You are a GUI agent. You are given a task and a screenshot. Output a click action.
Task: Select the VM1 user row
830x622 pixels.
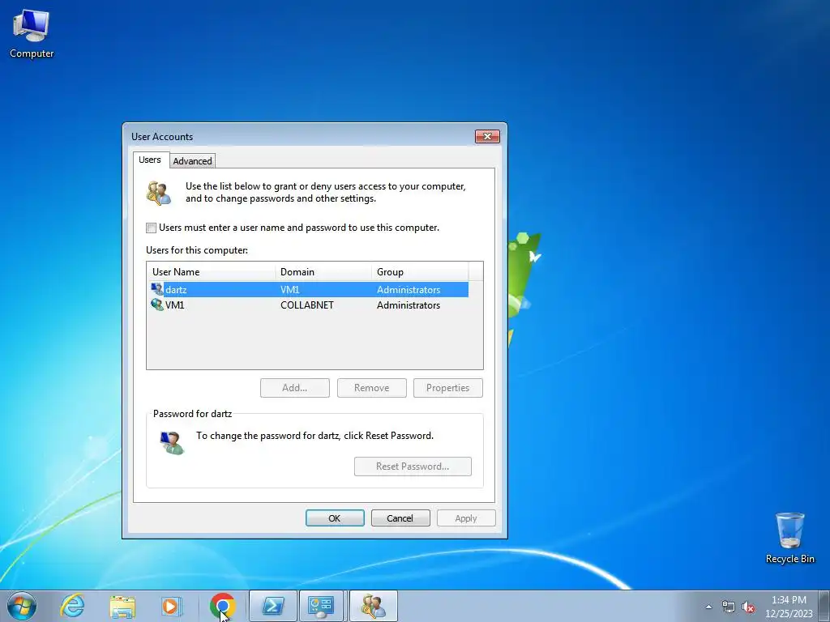309,305
